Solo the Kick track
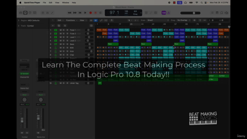The image size is (247, 139). click(64, 51)
